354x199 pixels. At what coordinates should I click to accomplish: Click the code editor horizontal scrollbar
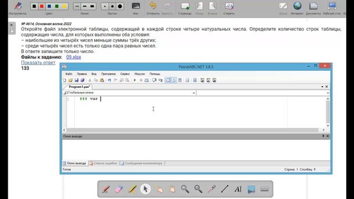(194, 130)
